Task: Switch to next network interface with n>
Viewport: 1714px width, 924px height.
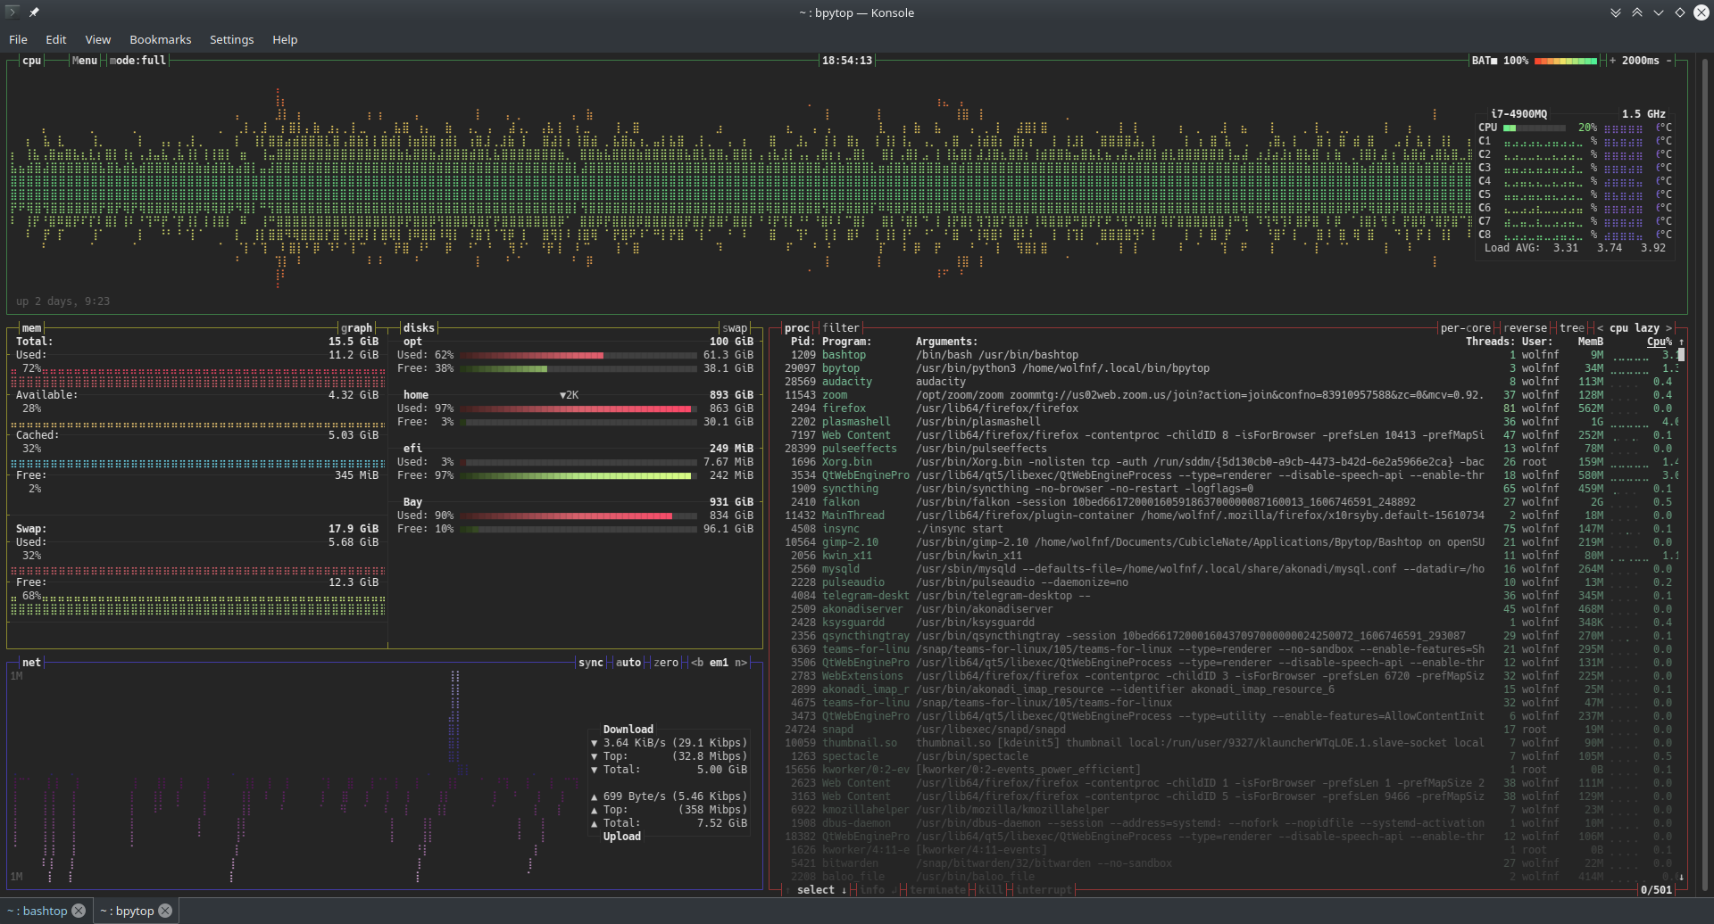Action: click(x=741, y=663)
